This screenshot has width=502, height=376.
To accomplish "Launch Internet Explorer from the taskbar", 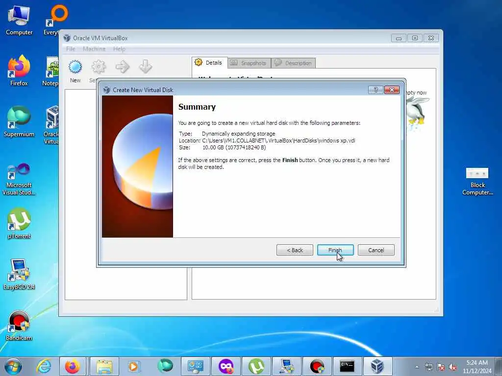I will tap(44, 366).
